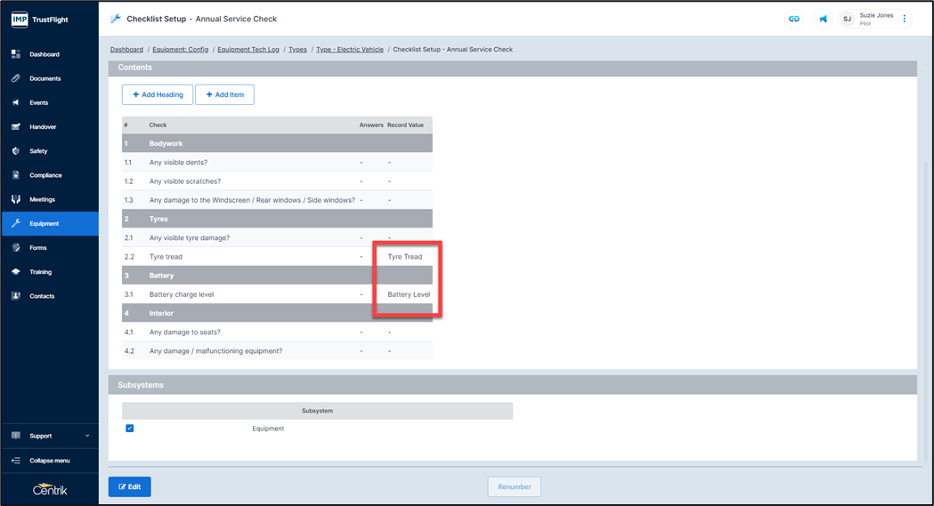
Task: Click the Add Heading button
Action: pyautogui.click(x=158, y=94)
